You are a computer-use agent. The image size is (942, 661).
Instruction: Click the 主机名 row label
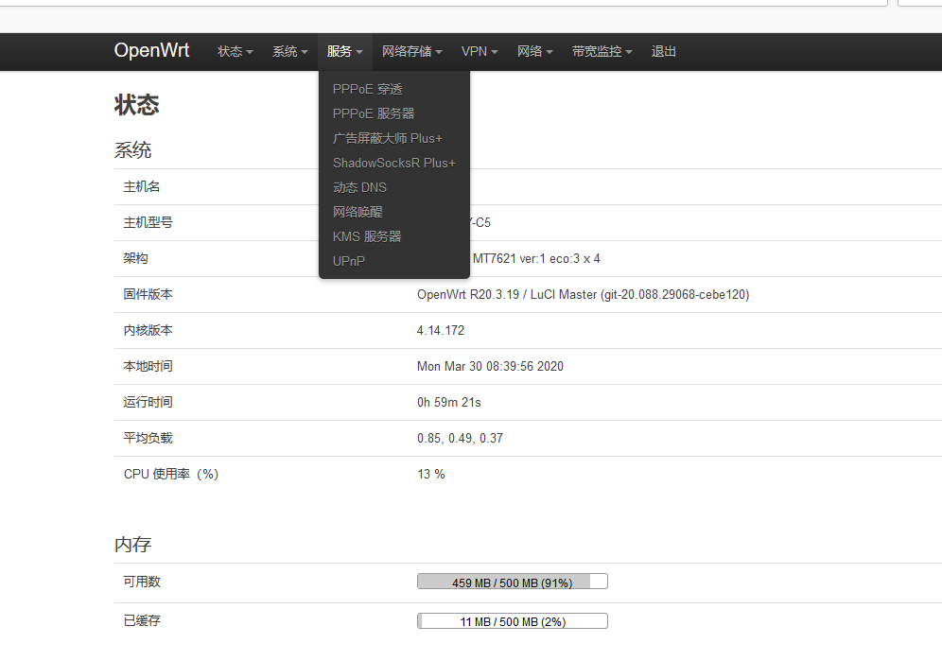click(142, 187)
